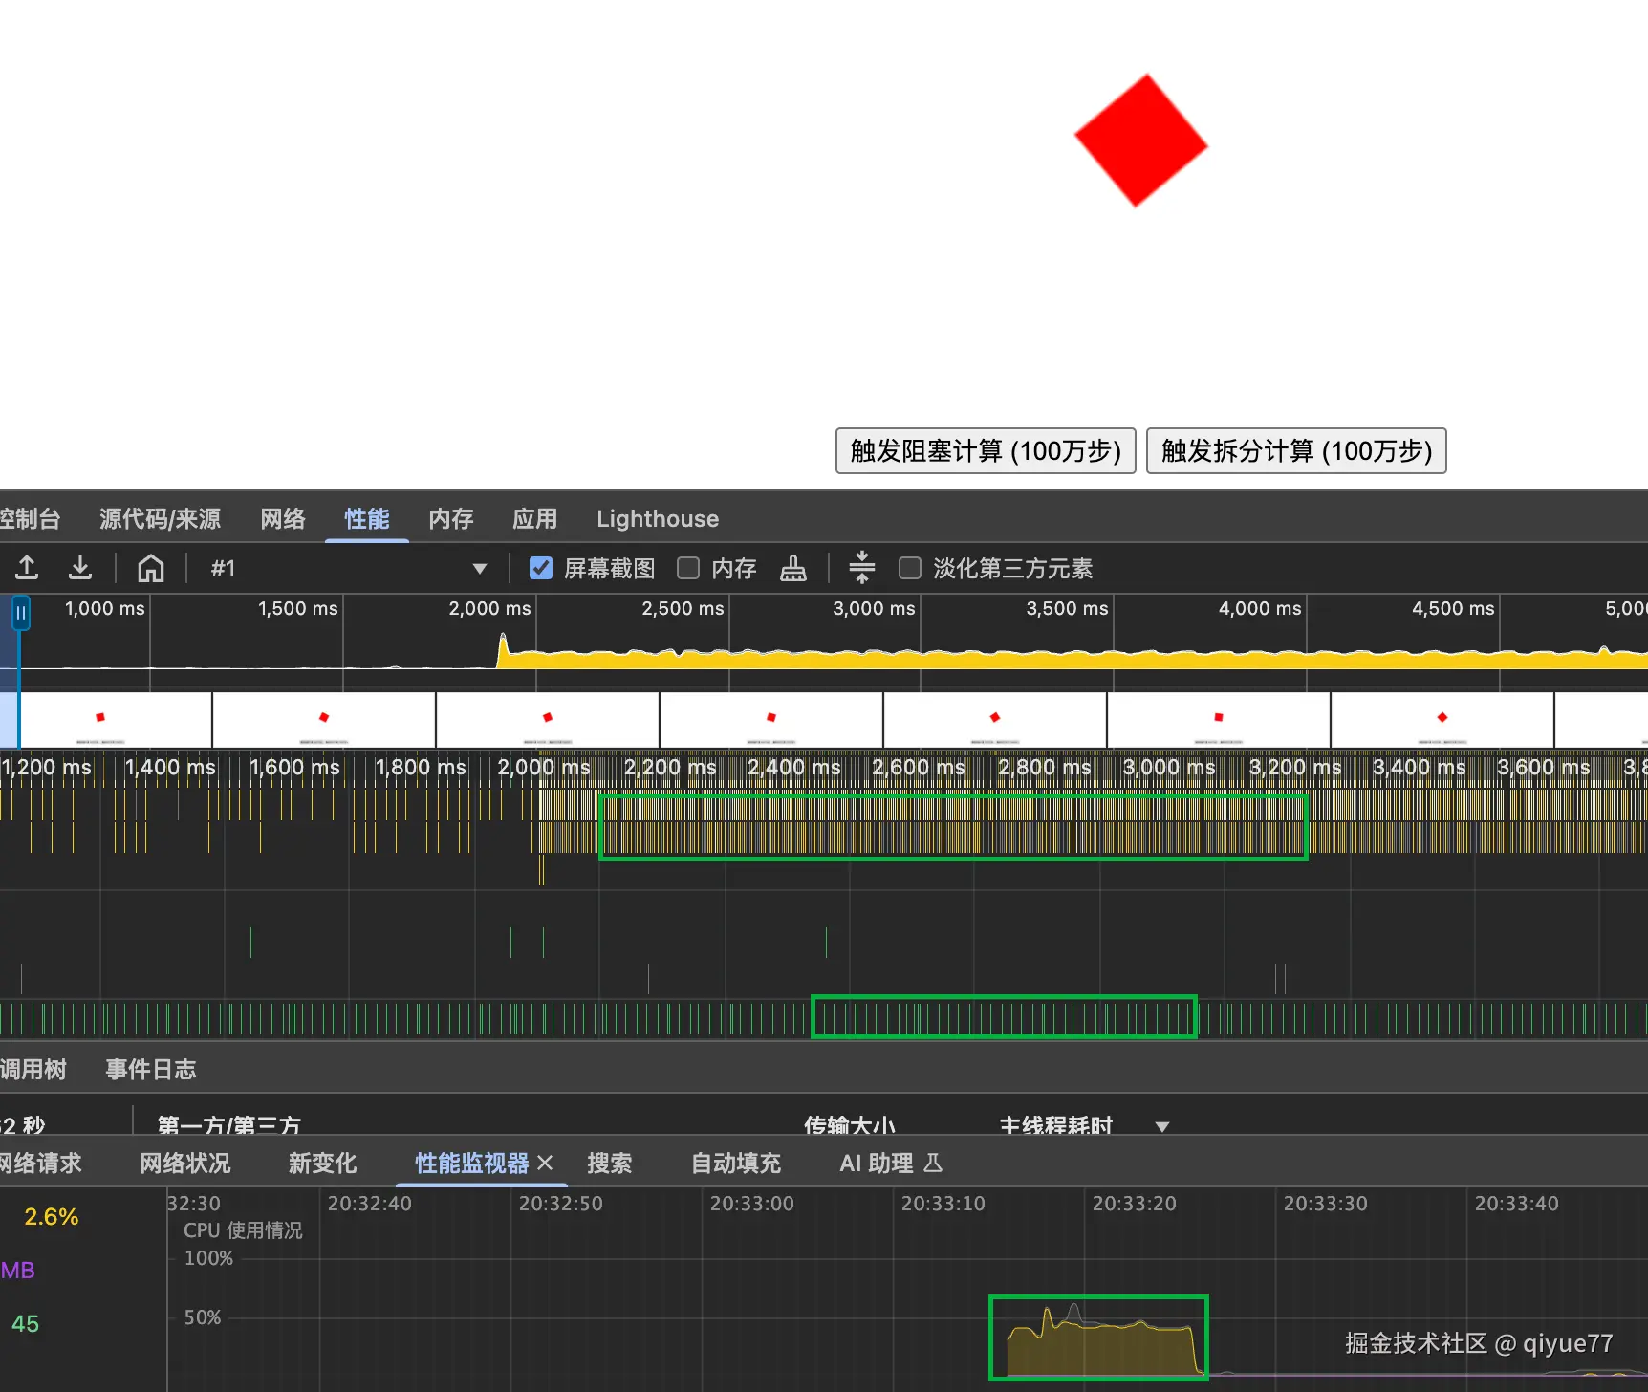Open the 搜索 drawer tab
The image size is (1648, 1392).
[x=610, y=1163]
